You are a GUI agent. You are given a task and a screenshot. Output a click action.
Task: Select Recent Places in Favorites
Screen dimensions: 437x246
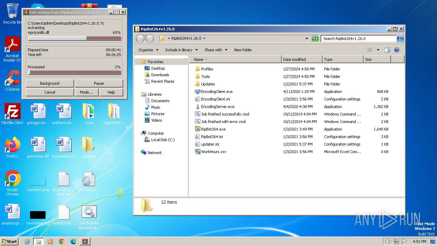point(163,81)
